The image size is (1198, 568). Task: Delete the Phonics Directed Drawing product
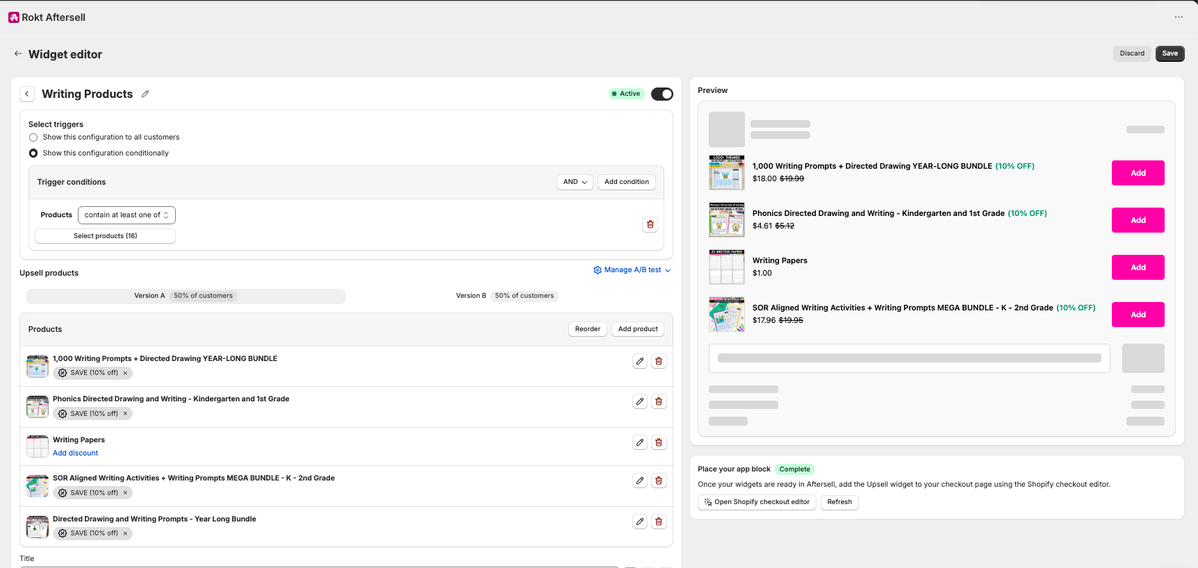pos(659,401)
